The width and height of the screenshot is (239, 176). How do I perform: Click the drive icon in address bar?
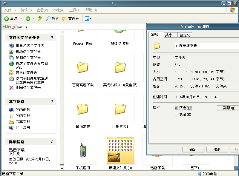point(19,27)
